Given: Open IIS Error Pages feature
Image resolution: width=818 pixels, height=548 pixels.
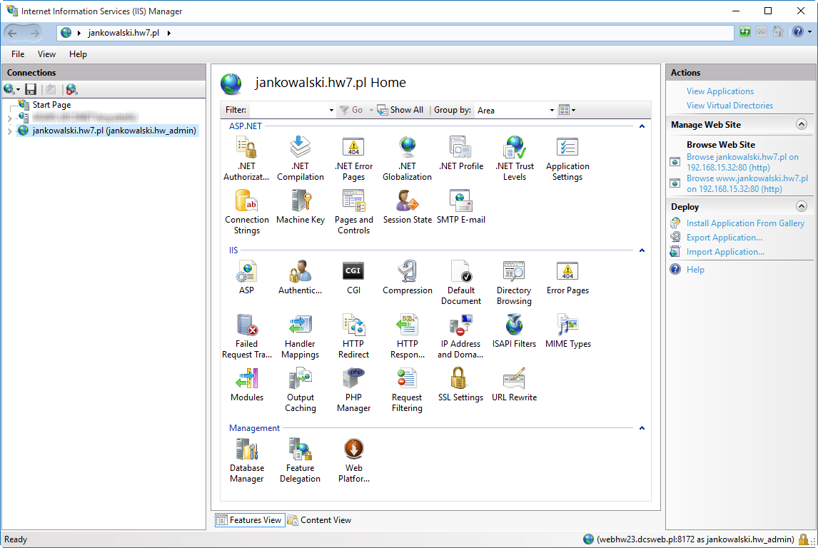Looking at the screenshot, I should click(567, 278).
